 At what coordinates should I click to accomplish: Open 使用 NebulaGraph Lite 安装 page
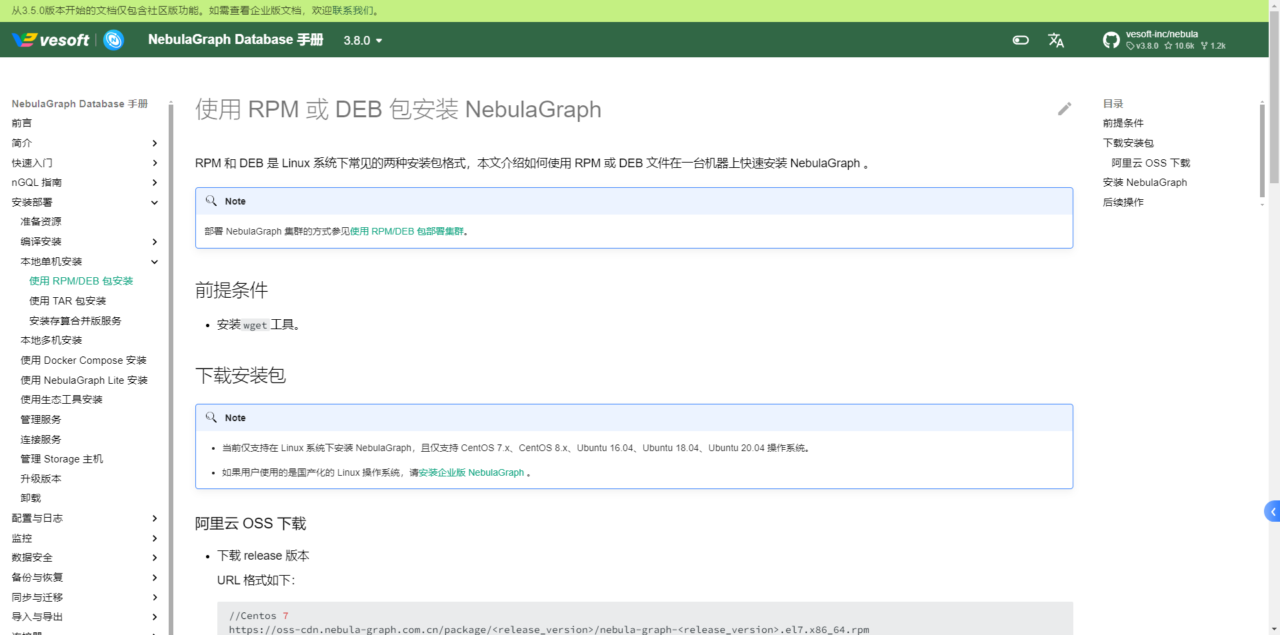pyautogui.click(x=84, y=380)
